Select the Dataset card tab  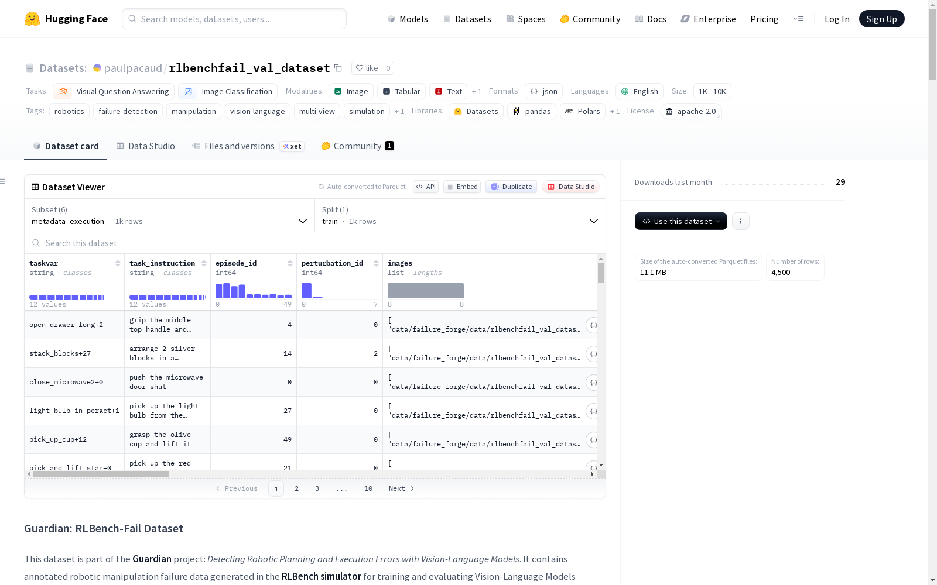(x=66, y=146)
